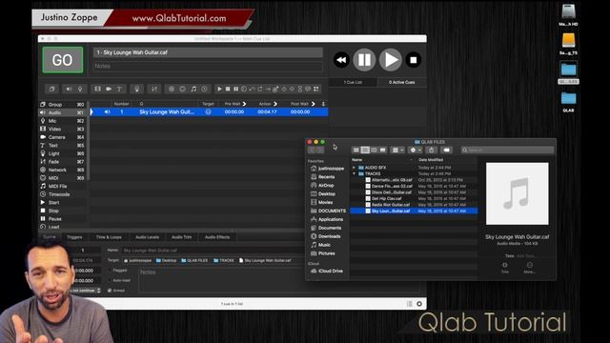This screenshot has width=610, height=343.
Task: Toggle the Flagged checkbox
Action: (110, 271)
